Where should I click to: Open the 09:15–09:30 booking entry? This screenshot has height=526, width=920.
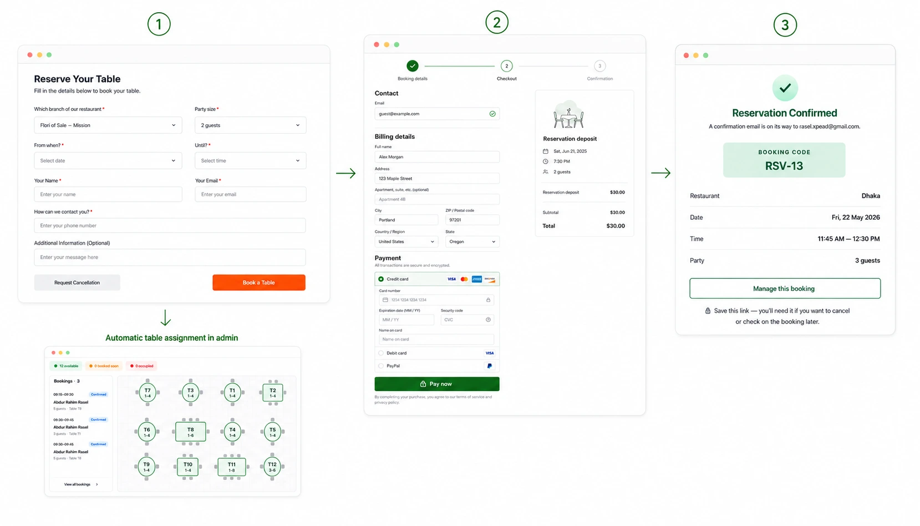point(80,401)
